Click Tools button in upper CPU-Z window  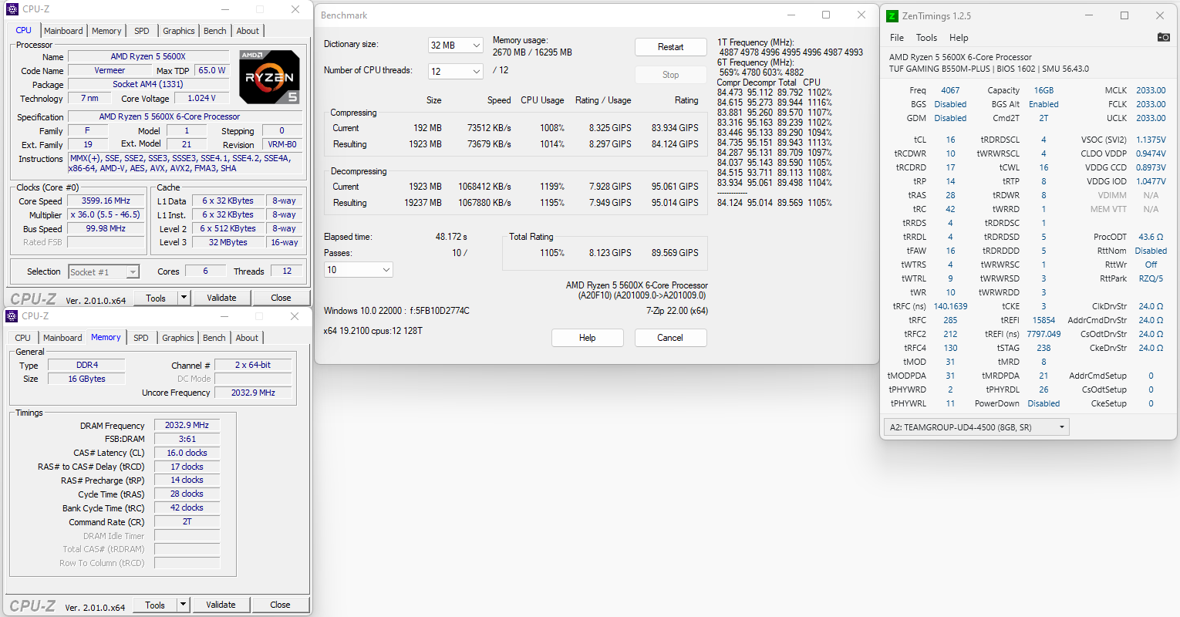pos(156,298)
